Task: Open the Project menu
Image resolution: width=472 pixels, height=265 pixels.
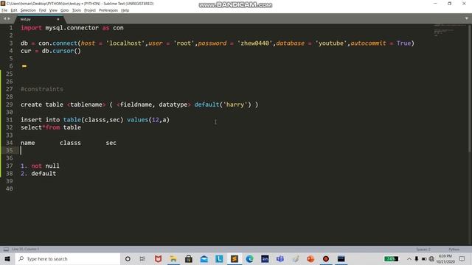Action: (90, 10)
